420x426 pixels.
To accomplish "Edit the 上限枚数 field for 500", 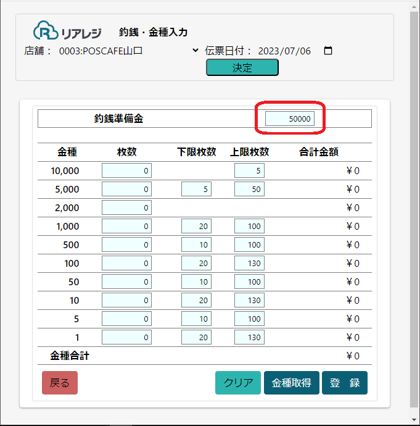I will click(249, 244).
